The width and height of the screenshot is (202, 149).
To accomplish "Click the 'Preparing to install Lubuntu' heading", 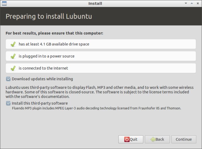I will point(49,16).
